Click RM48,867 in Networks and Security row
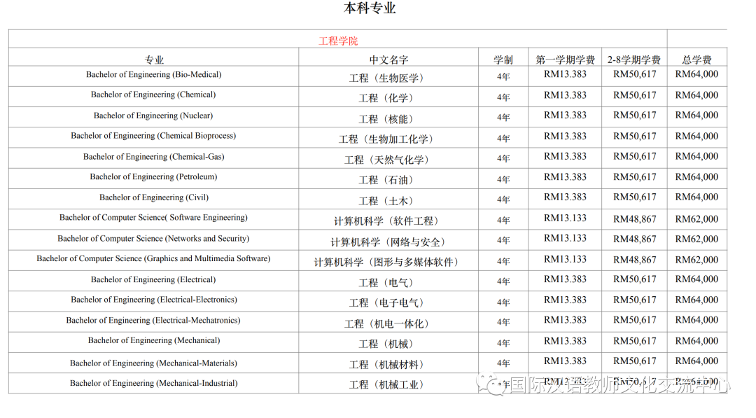Image resolution: width=756 pixels, height=418 pixels. pos(634,239)
